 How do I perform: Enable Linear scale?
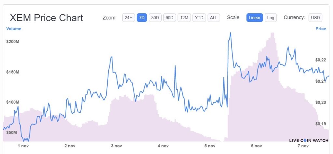pos(255,18)
